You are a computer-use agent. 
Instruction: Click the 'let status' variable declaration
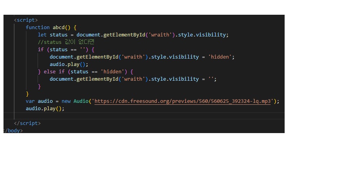coord(52,35)
